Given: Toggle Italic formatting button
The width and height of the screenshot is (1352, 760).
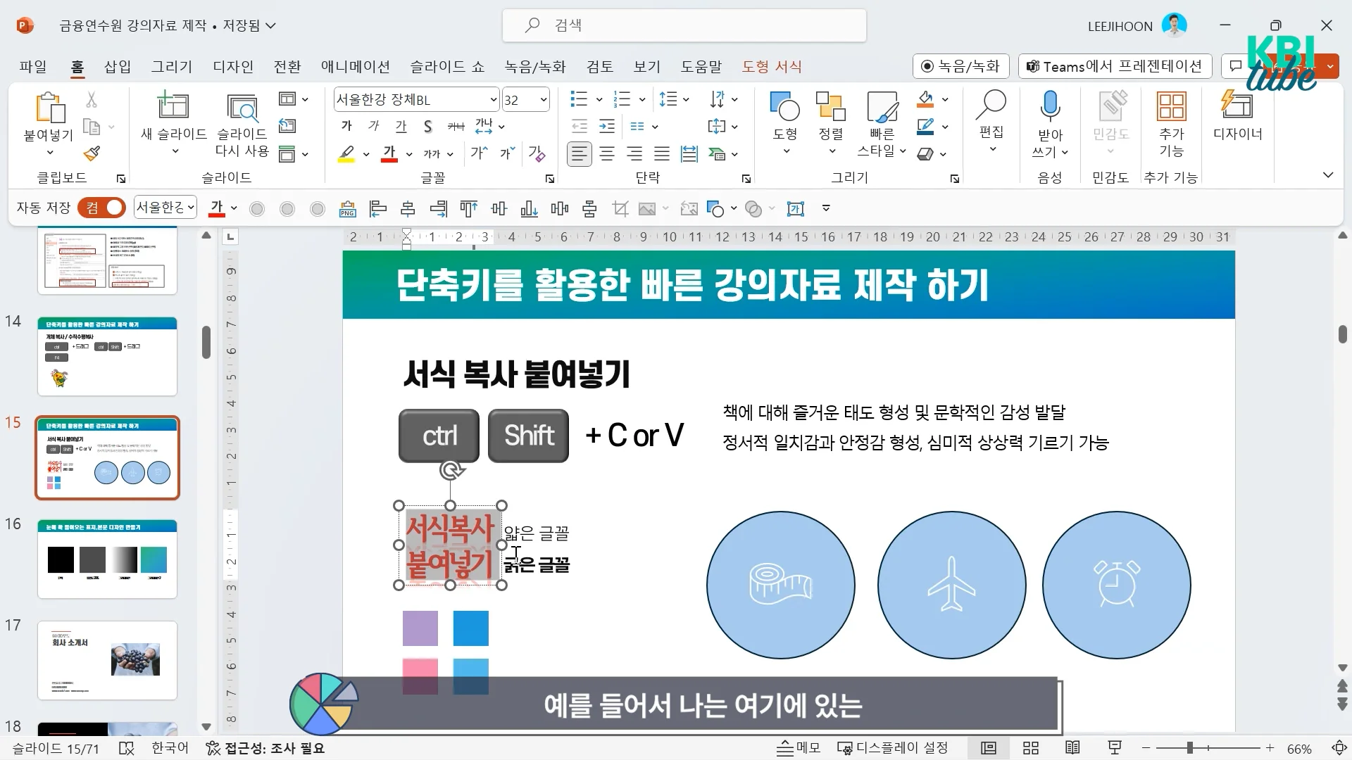Looking at the screenshot, I should (x=373, y=127).
